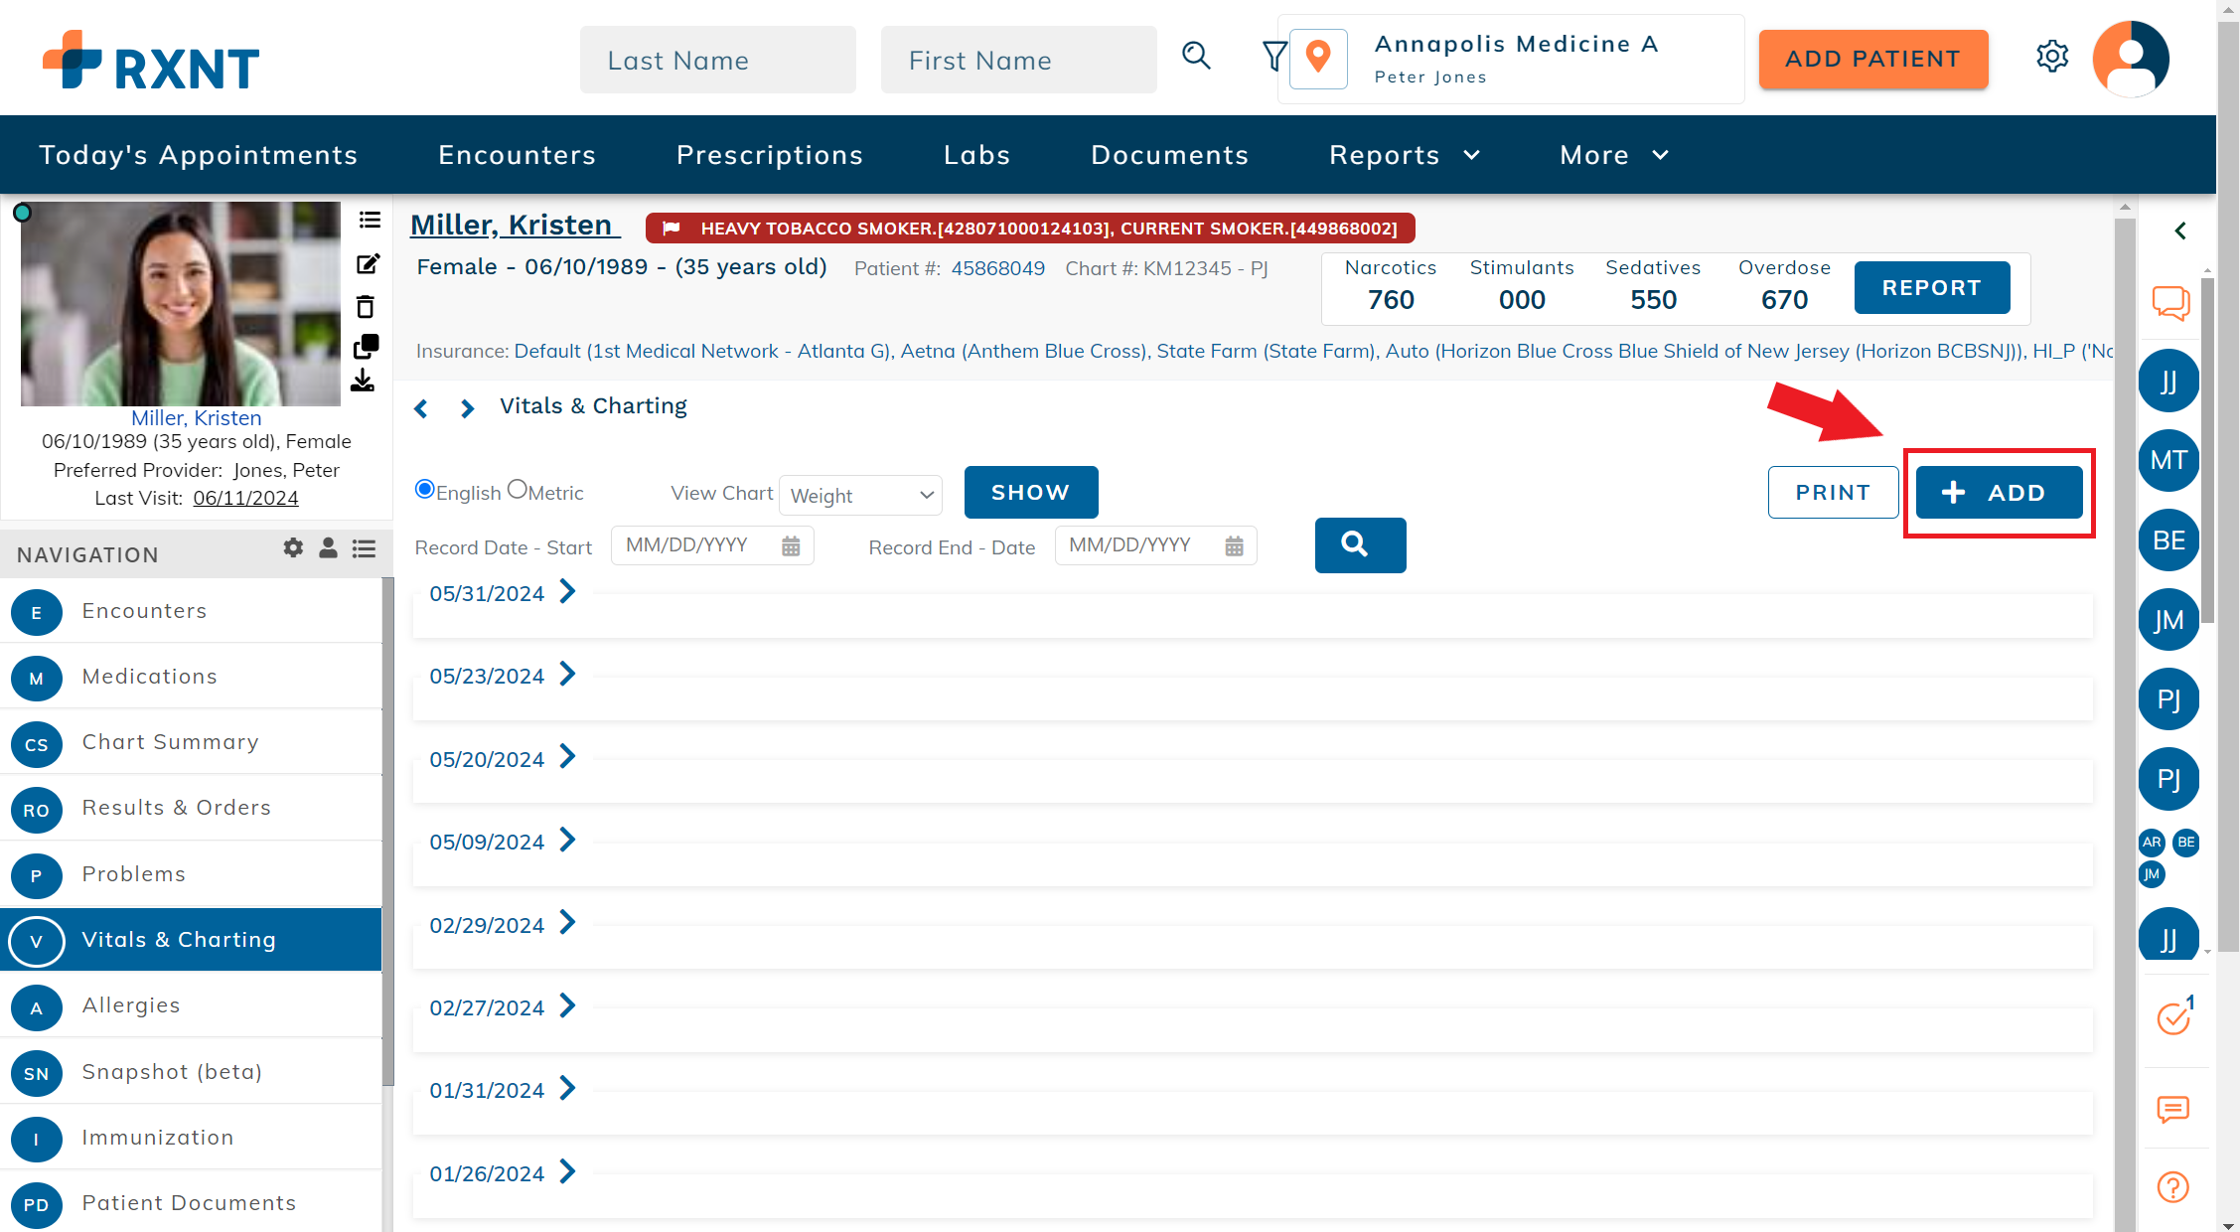Expand the 05/31/2024 vitals record
The image size is (2240, 1232).
(x=567, y=593)
